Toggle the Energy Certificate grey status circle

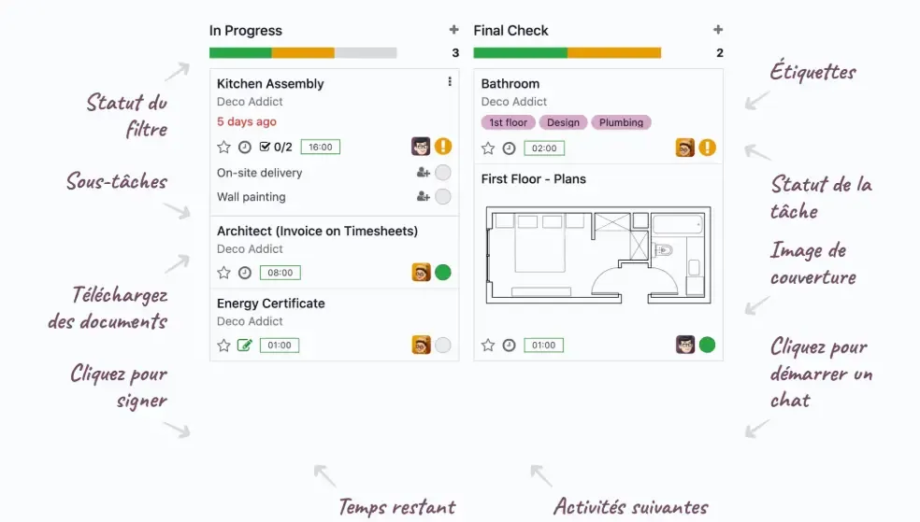[x=443, y=346]
